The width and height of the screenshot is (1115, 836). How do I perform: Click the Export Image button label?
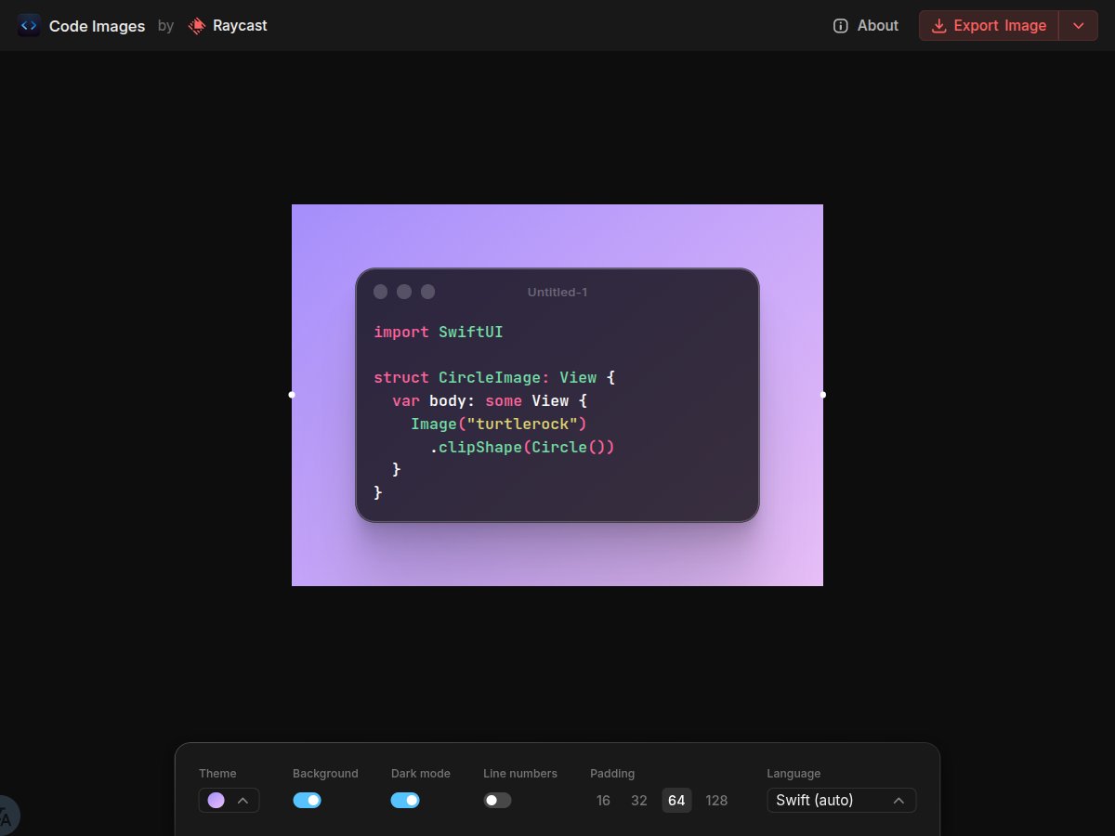[x=1000, y=26]
